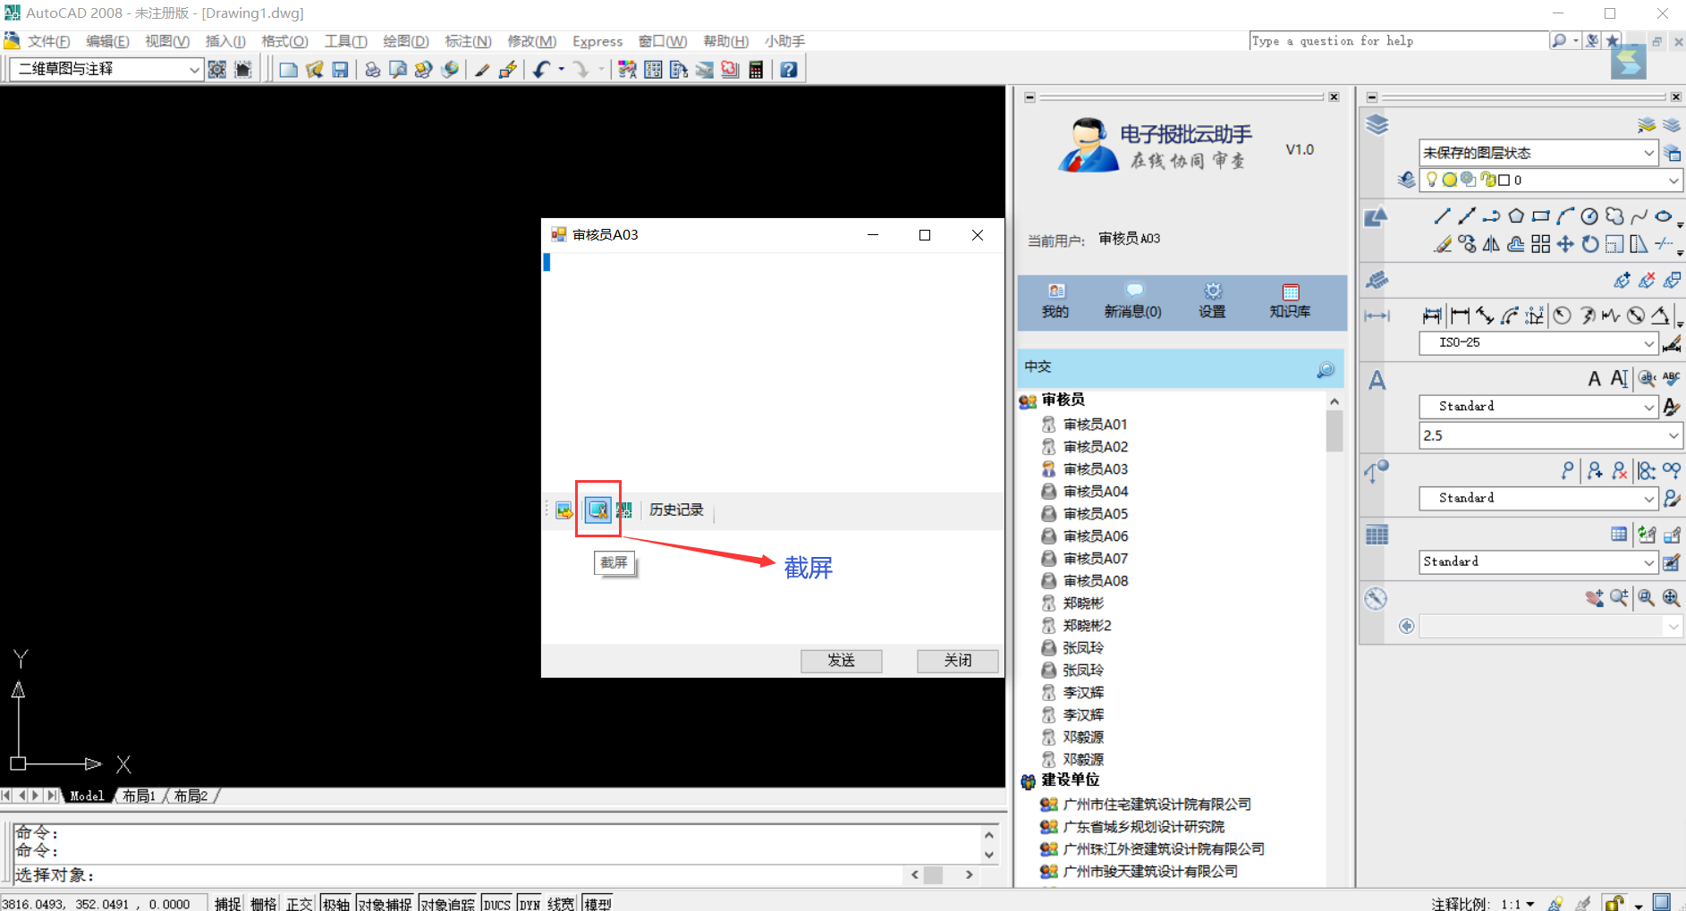Click the New Messages (新消息) icon
Screen dimensions: 1686x911
click(1132, 299)
